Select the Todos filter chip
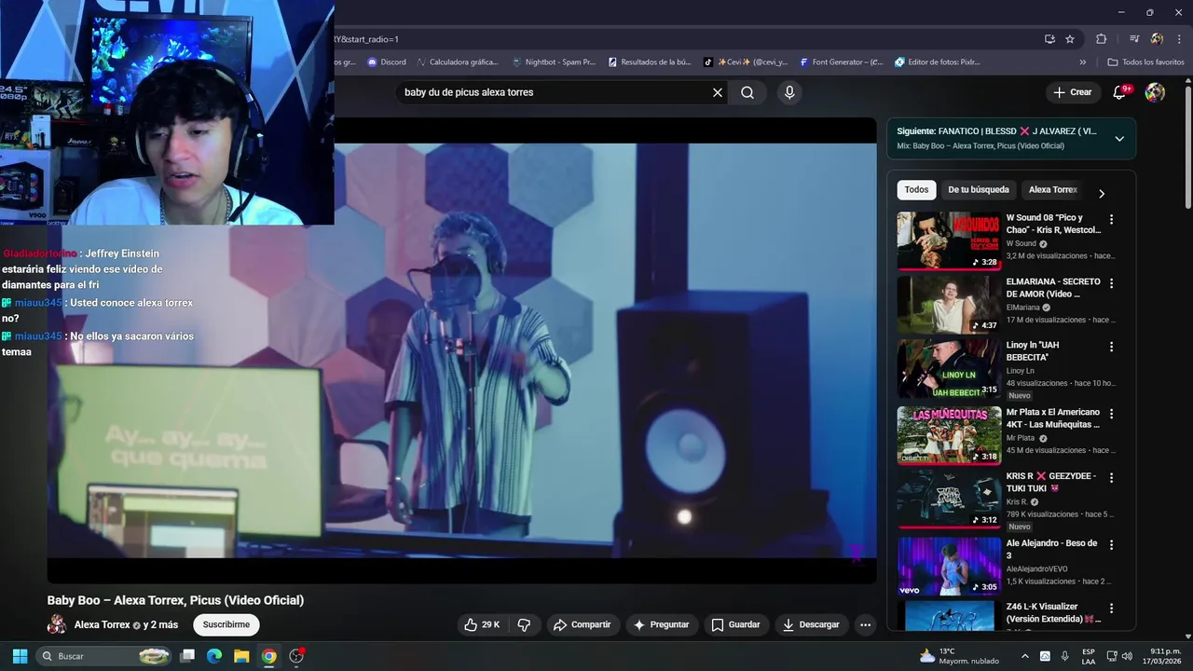 click(x=916, y=189)
